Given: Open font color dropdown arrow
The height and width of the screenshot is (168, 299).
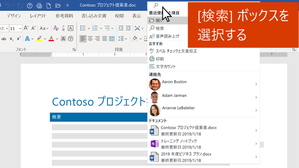Looking at the screenshot, I should tap(57, 39).
